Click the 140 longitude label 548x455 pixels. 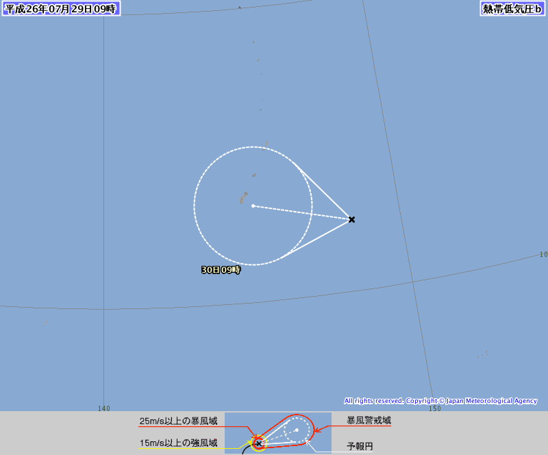(104, 408)
